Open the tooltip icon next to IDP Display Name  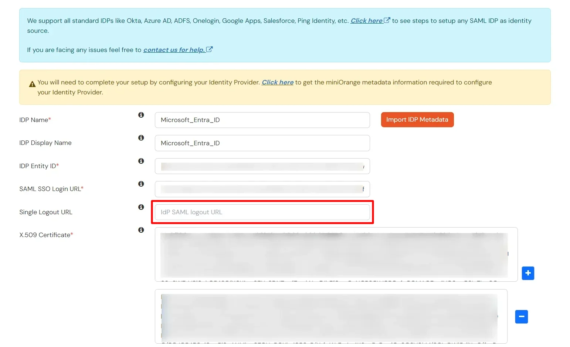click(141, 138)
